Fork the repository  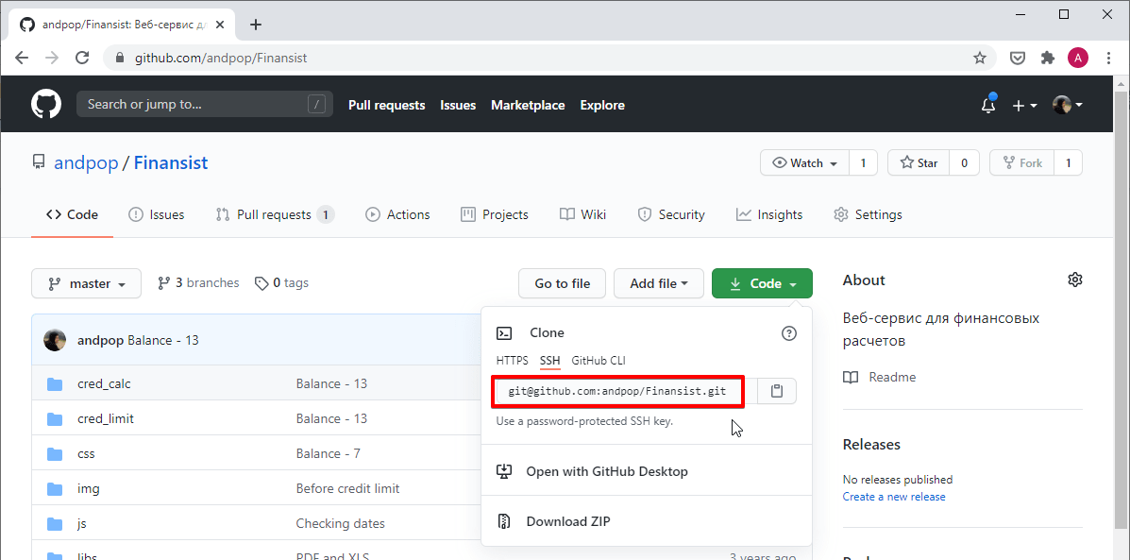pyautogui.click(x=1021, y=162)
